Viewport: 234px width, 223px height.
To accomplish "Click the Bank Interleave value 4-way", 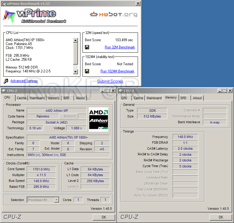I will pyautogui.click(x=215, y=122).
